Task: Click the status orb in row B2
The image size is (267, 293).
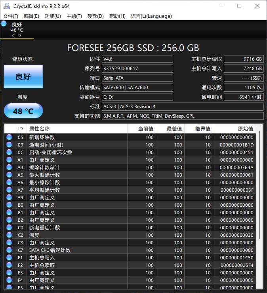Action: [9, 220]
